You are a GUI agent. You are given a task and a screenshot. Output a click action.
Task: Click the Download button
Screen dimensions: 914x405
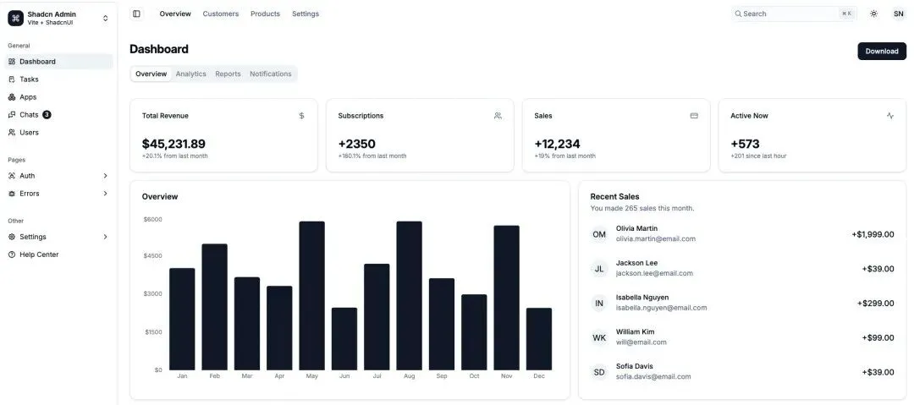click(881, 51)
